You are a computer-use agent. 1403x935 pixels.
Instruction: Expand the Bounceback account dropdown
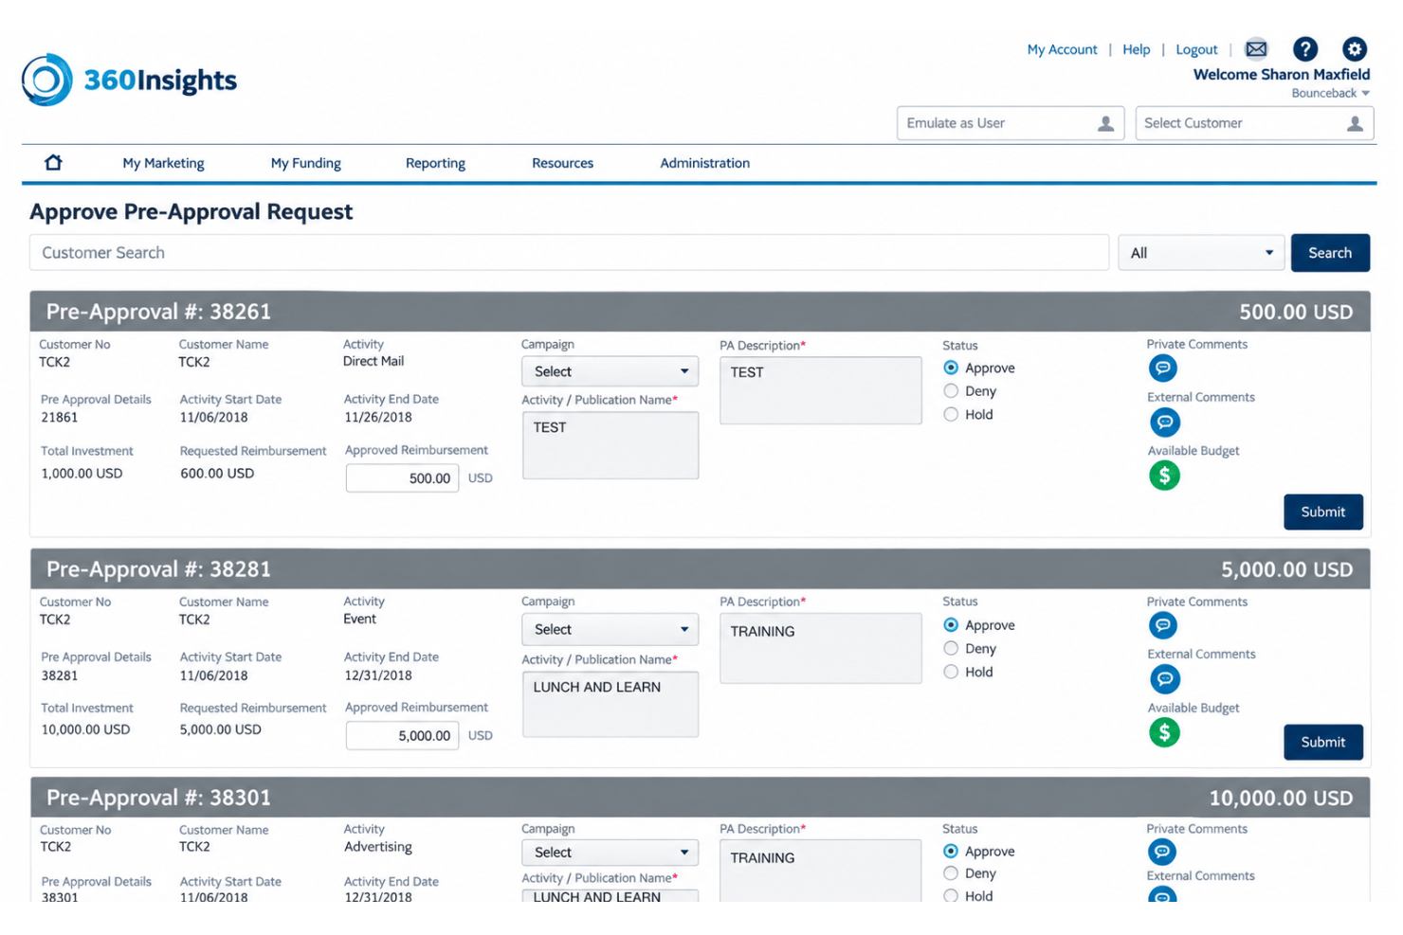tap(1330, 93)
